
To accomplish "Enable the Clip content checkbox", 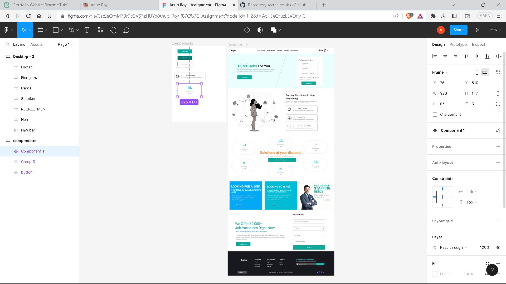I will click(x=435, y=114).
